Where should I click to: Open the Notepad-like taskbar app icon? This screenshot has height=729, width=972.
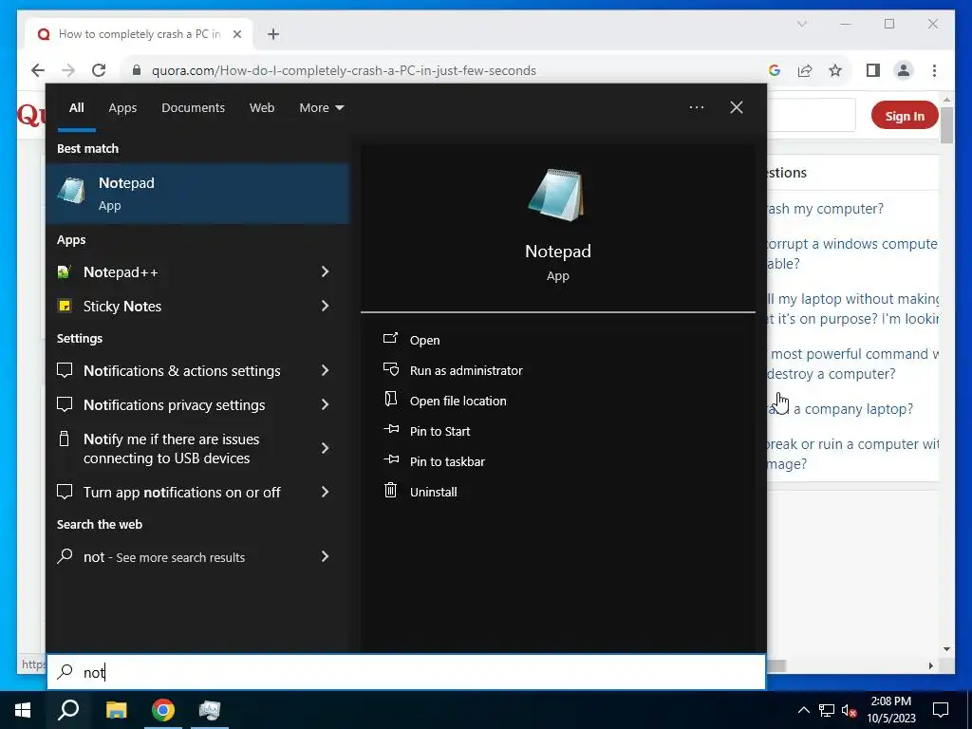(x=210, y=710)
